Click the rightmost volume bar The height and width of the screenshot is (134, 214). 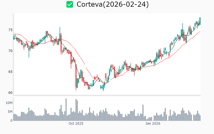[200, 118]
